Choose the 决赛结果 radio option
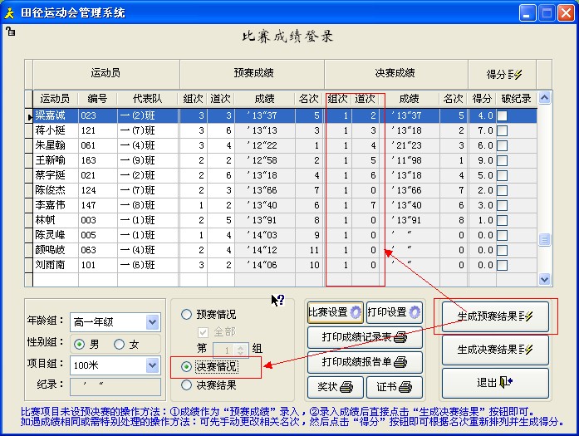The width and height of the screenshot is (579, 436). [x=187, y=385]
